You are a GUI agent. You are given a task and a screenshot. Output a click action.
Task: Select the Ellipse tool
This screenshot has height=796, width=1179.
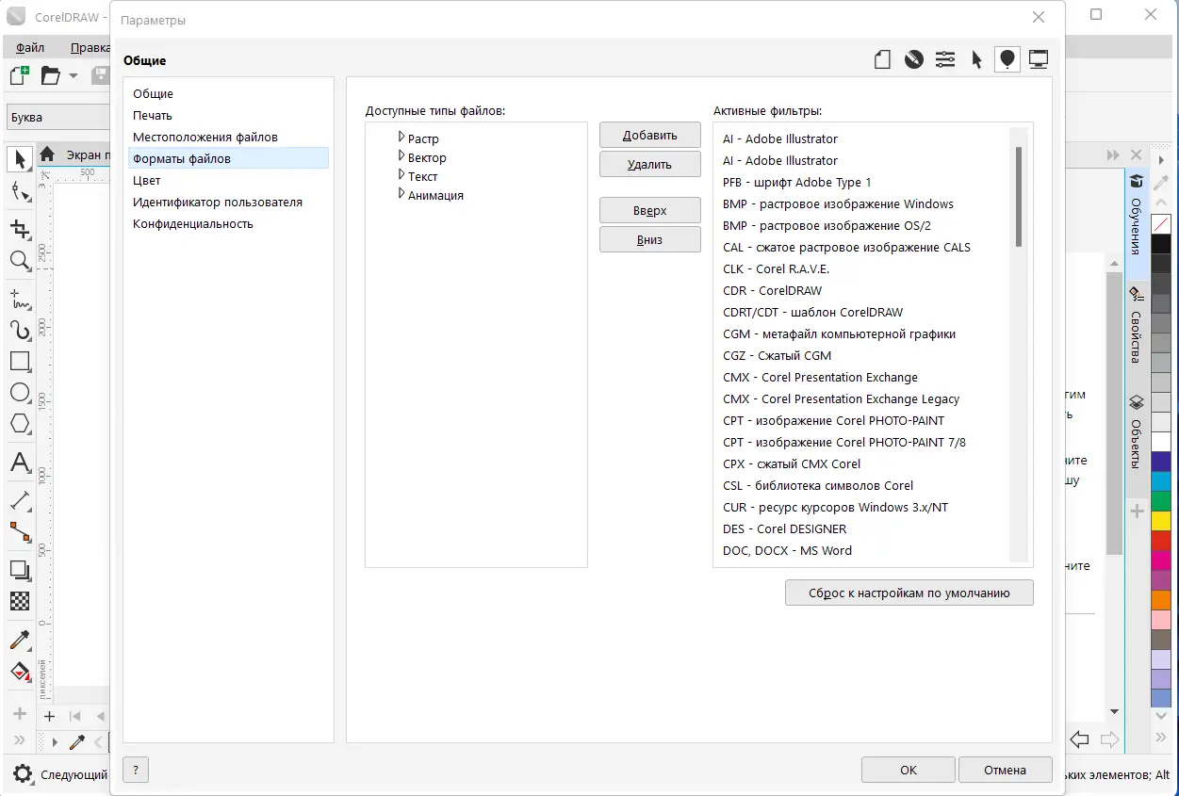[x=20, y=393]
